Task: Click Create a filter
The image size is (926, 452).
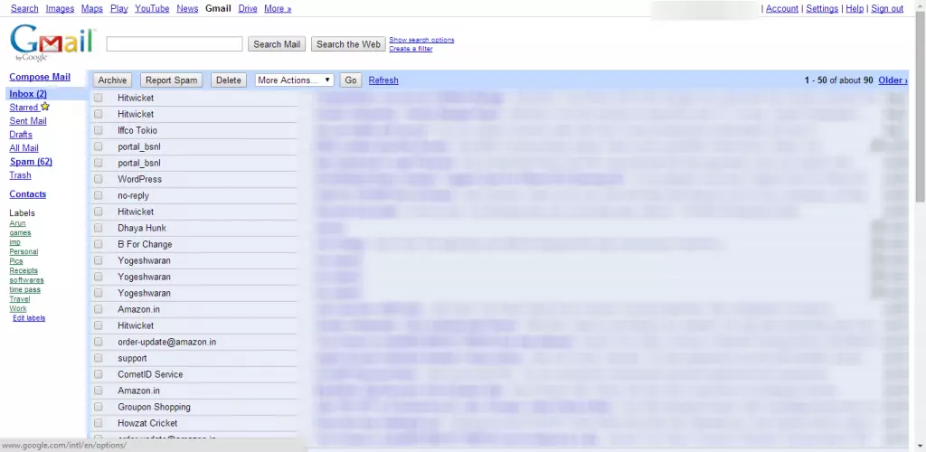Action: click(411, 49)
